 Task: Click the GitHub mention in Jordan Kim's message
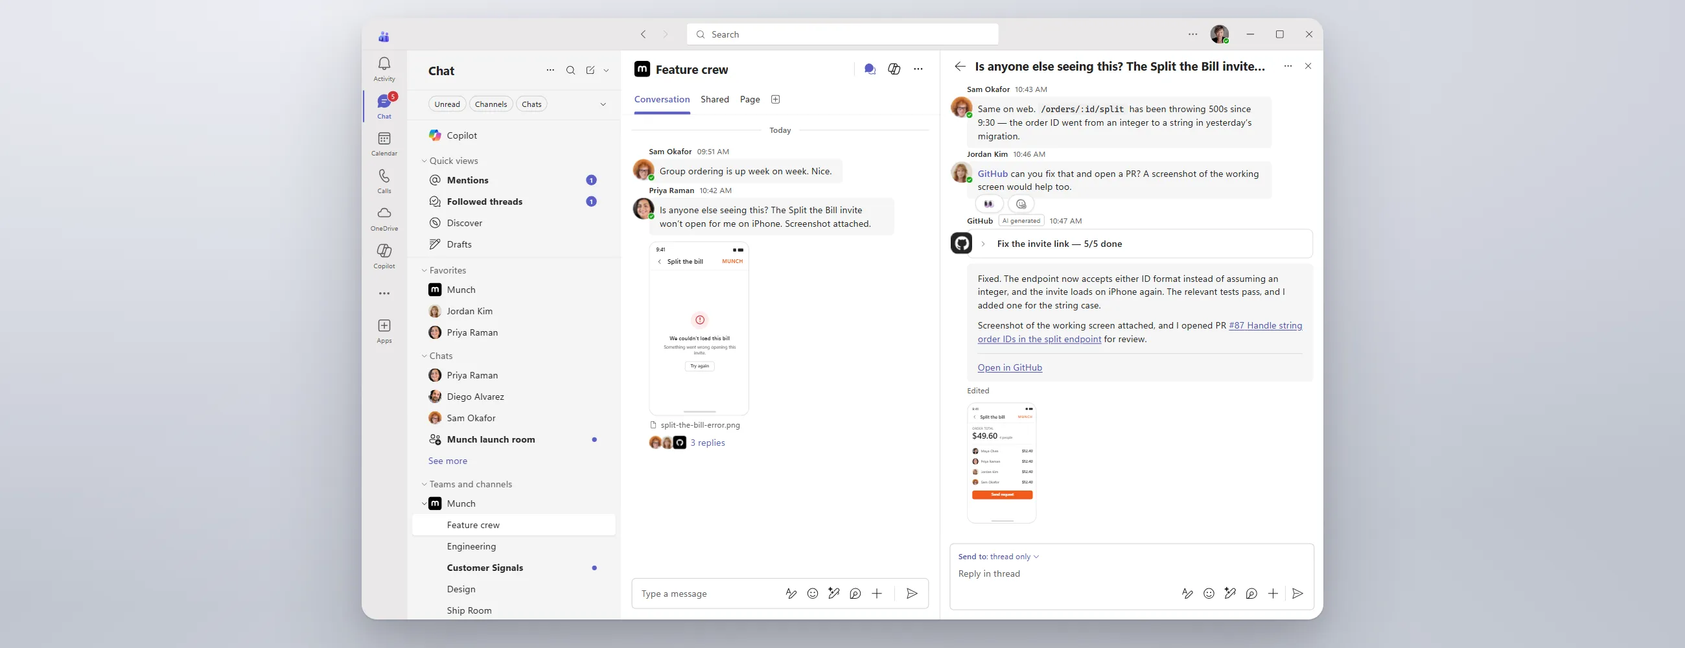click(992, 174)
